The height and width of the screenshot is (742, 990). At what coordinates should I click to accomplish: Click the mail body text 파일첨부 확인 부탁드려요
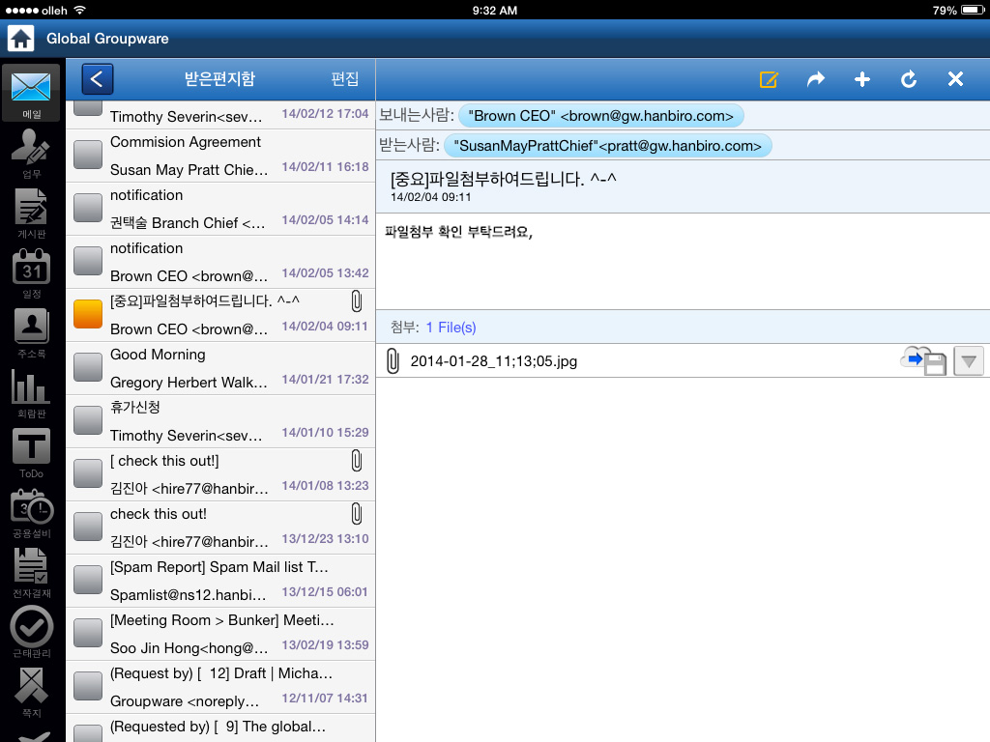tap(459, 232)
